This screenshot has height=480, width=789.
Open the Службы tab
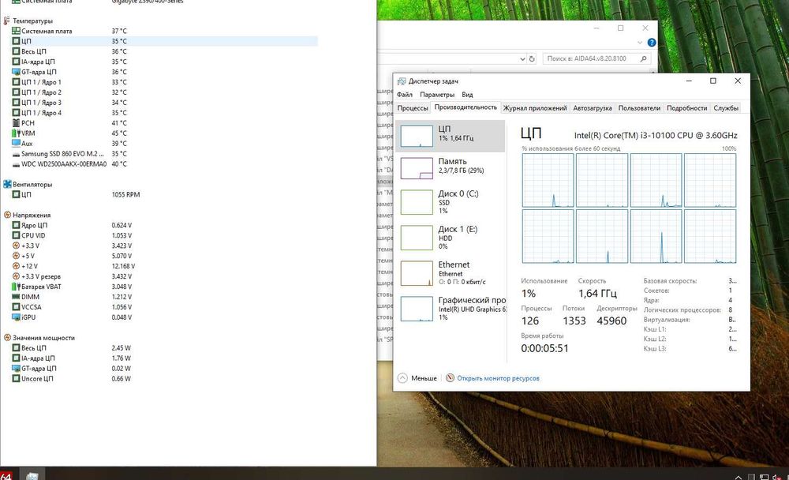pyautogui.click(x=726, y=108)
